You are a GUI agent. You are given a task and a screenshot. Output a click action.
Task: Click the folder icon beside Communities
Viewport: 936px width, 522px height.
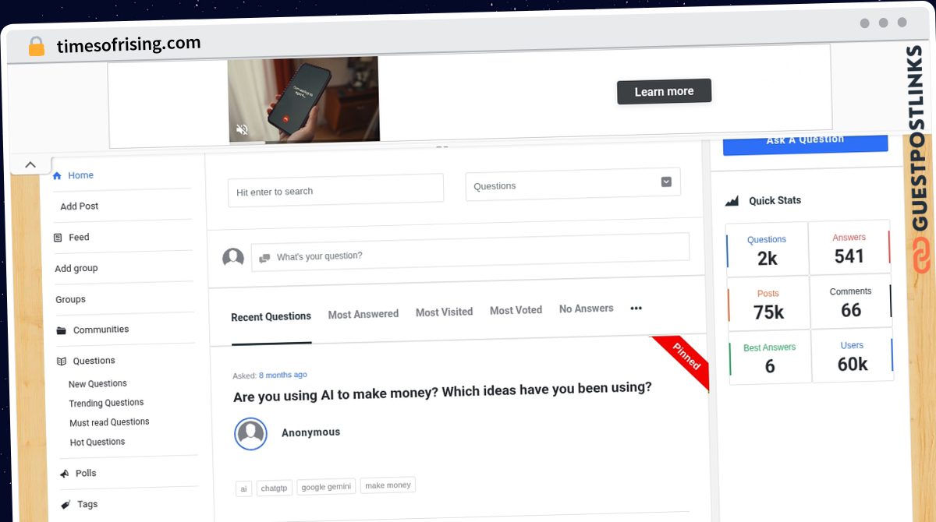61,330
